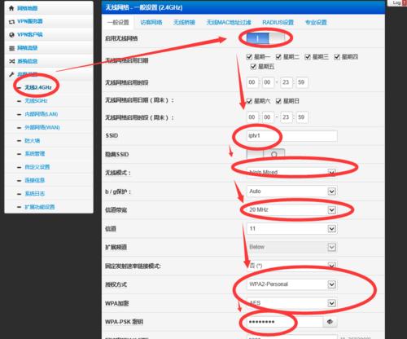Open the WPA2-Personal authentication dropdown

tap(291, 284)
